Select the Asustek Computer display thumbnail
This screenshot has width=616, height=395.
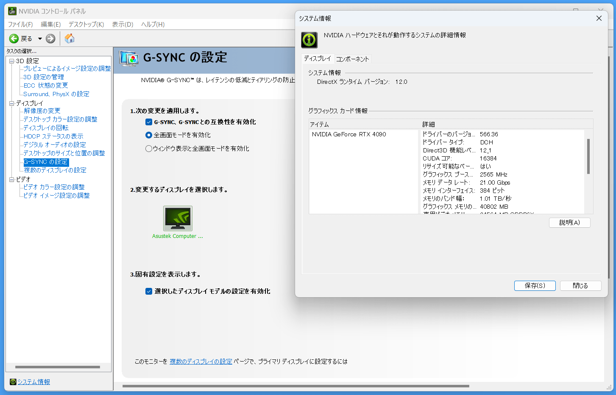click(x=178, y=218)
